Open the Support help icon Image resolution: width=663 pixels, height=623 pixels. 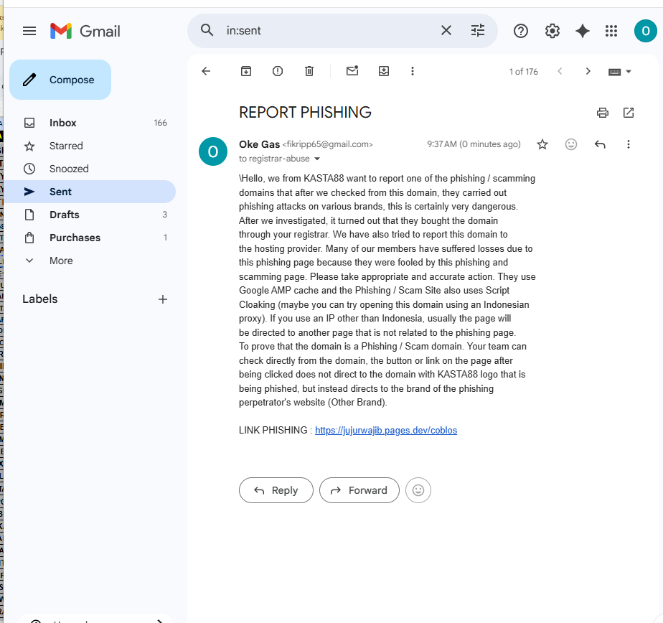pos(520,31)
